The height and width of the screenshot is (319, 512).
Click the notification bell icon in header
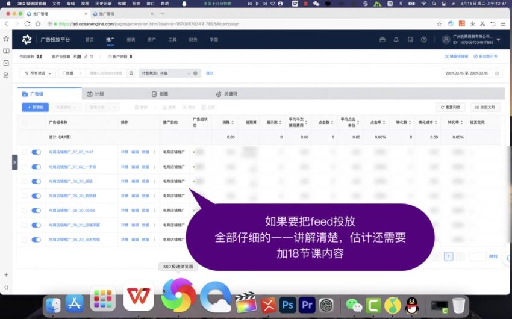pos(396,40)
